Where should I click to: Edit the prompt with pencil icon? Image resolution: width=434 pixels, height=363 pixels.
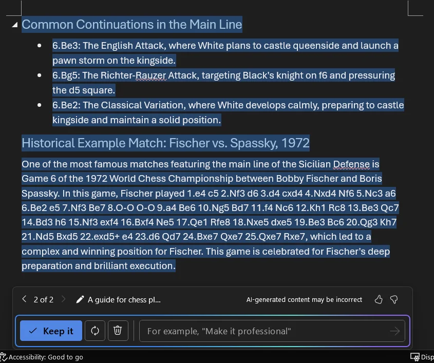(x=80, y=299)
